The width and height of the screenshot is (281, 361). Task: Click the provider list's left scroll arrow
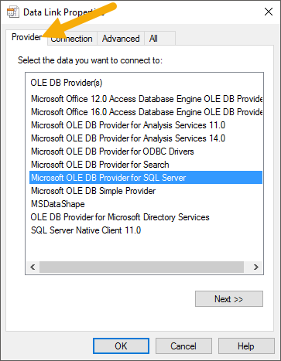[33, 267]
